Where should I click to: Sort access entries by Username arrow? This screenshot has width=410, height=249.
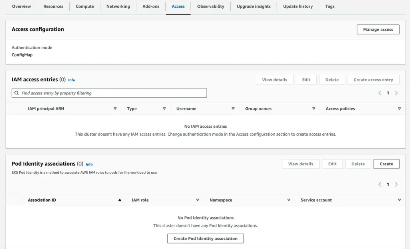coord(233,108)
